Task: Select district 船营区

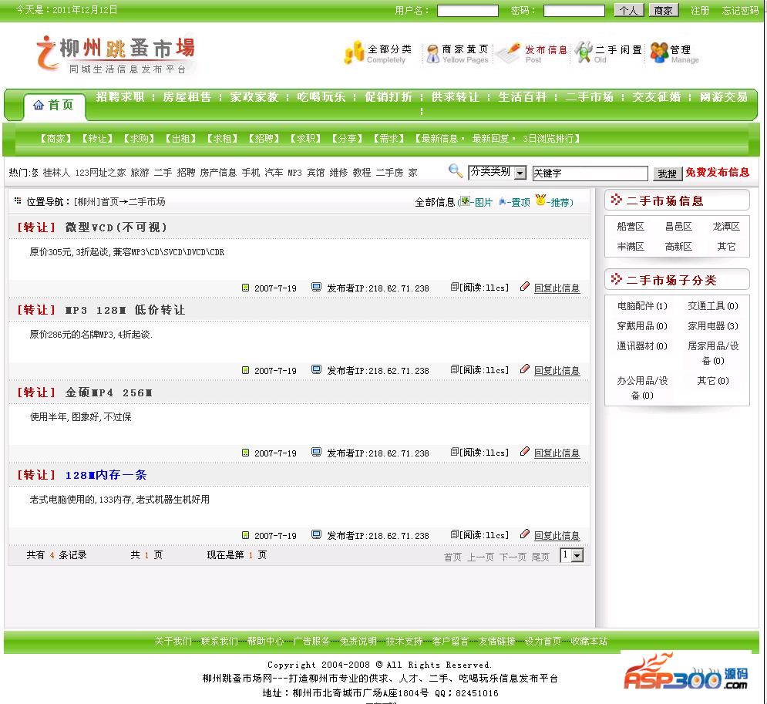Action: (x=631, y=226)
